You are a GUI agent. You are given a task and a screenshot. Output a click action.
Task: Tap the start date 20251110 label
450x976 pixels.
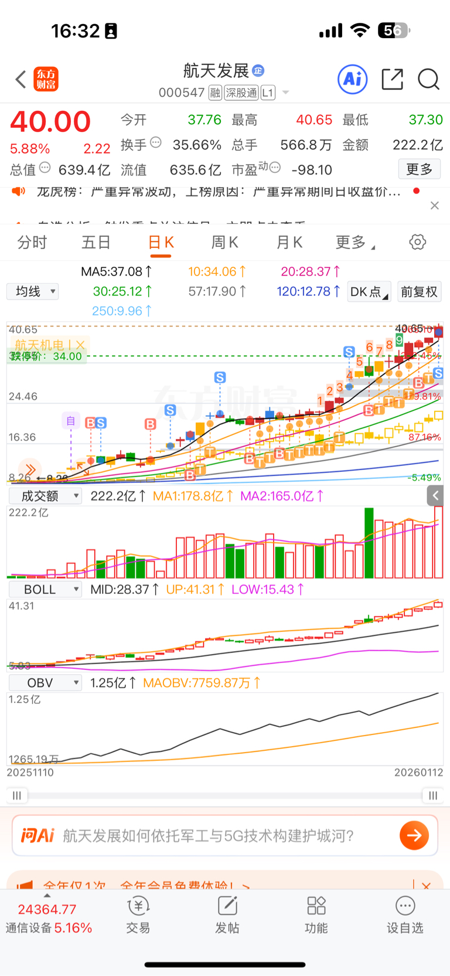click(30, 773)
